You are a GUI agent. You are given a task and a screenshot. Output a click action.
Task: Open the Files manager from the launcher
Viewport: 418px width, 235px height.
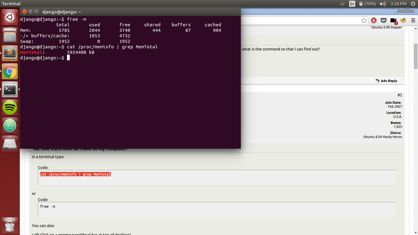[x=10, y=35]
